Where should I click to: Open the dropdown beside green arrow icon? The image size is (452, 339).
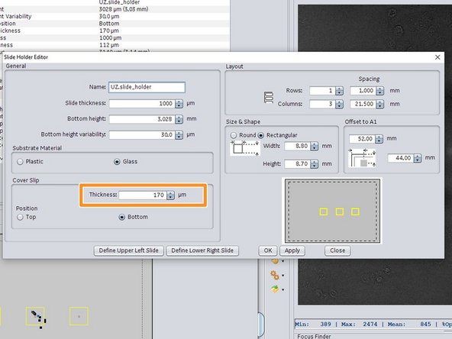pyautogui.click(x=283, y=289)
